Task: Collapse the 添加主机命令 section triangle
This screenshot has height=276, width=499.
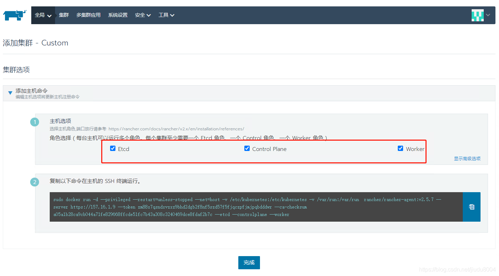Action: (x=10, y=93)
